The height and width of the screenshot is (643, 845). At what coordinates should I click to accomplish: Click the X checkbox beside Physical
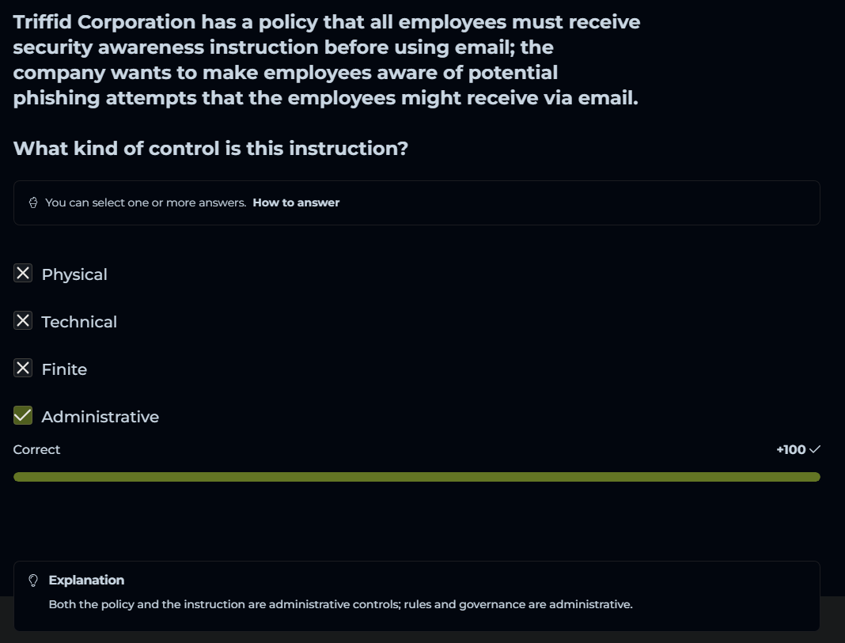point(23,274)
